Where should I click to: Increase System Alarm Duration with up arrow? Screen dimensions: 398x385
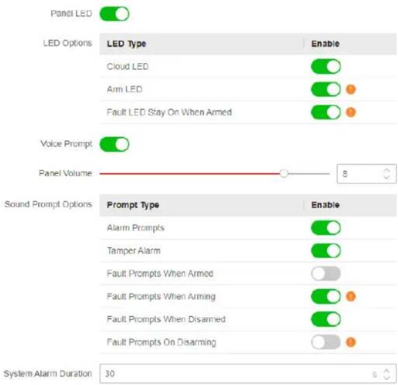(386, 371)
